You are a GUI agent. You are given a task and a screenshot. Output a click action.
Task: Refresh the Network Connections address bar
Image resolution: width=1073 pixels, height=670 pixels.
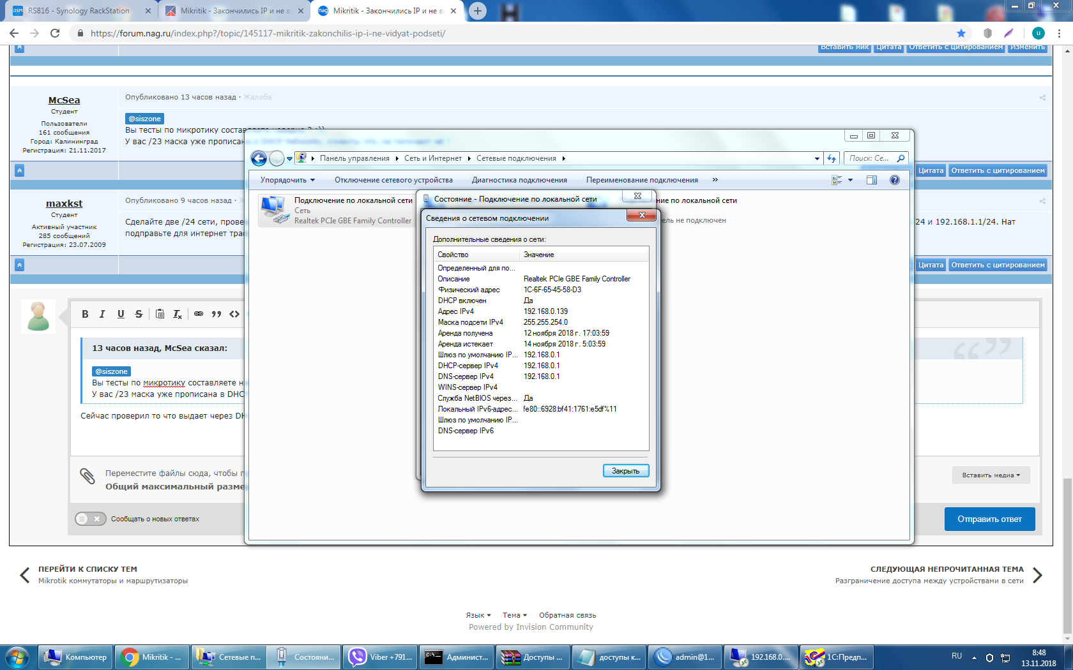832,158
